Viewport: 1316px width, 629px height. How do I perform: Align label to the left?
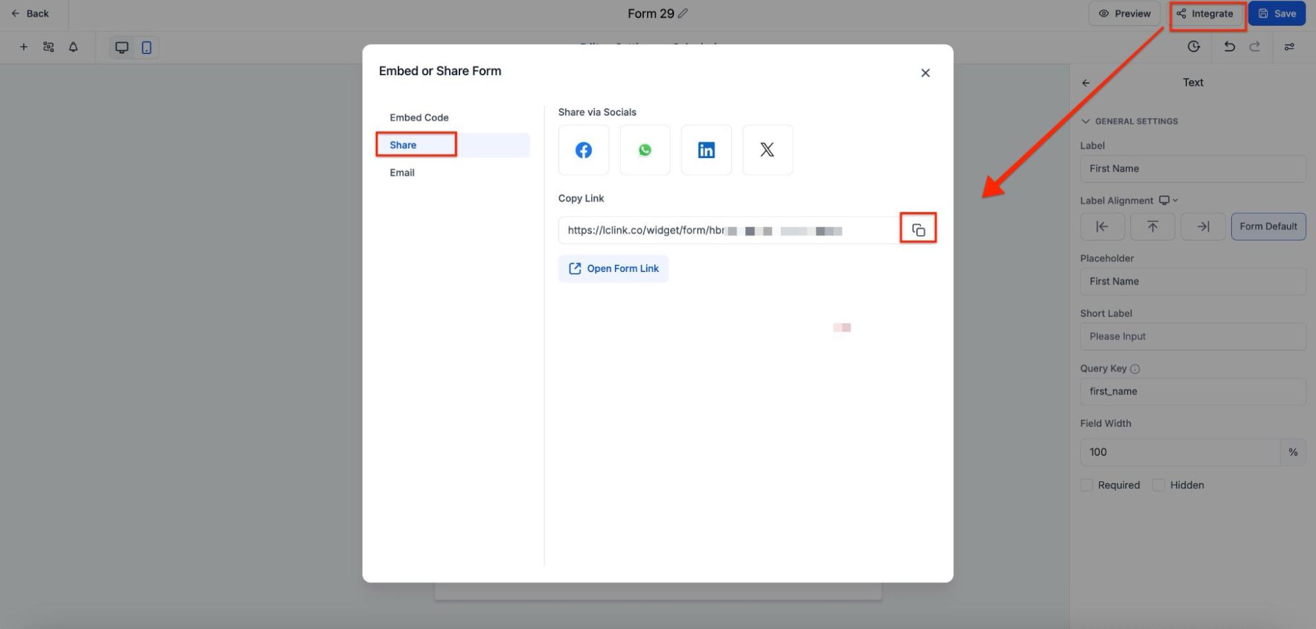point(1102,227)
